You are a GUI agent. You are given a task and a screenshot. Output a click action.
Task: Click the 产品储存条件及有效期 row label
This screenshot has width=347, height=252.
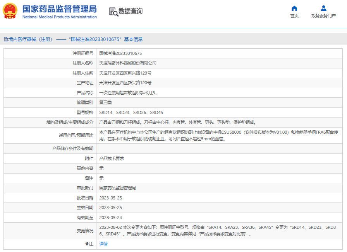73,149
